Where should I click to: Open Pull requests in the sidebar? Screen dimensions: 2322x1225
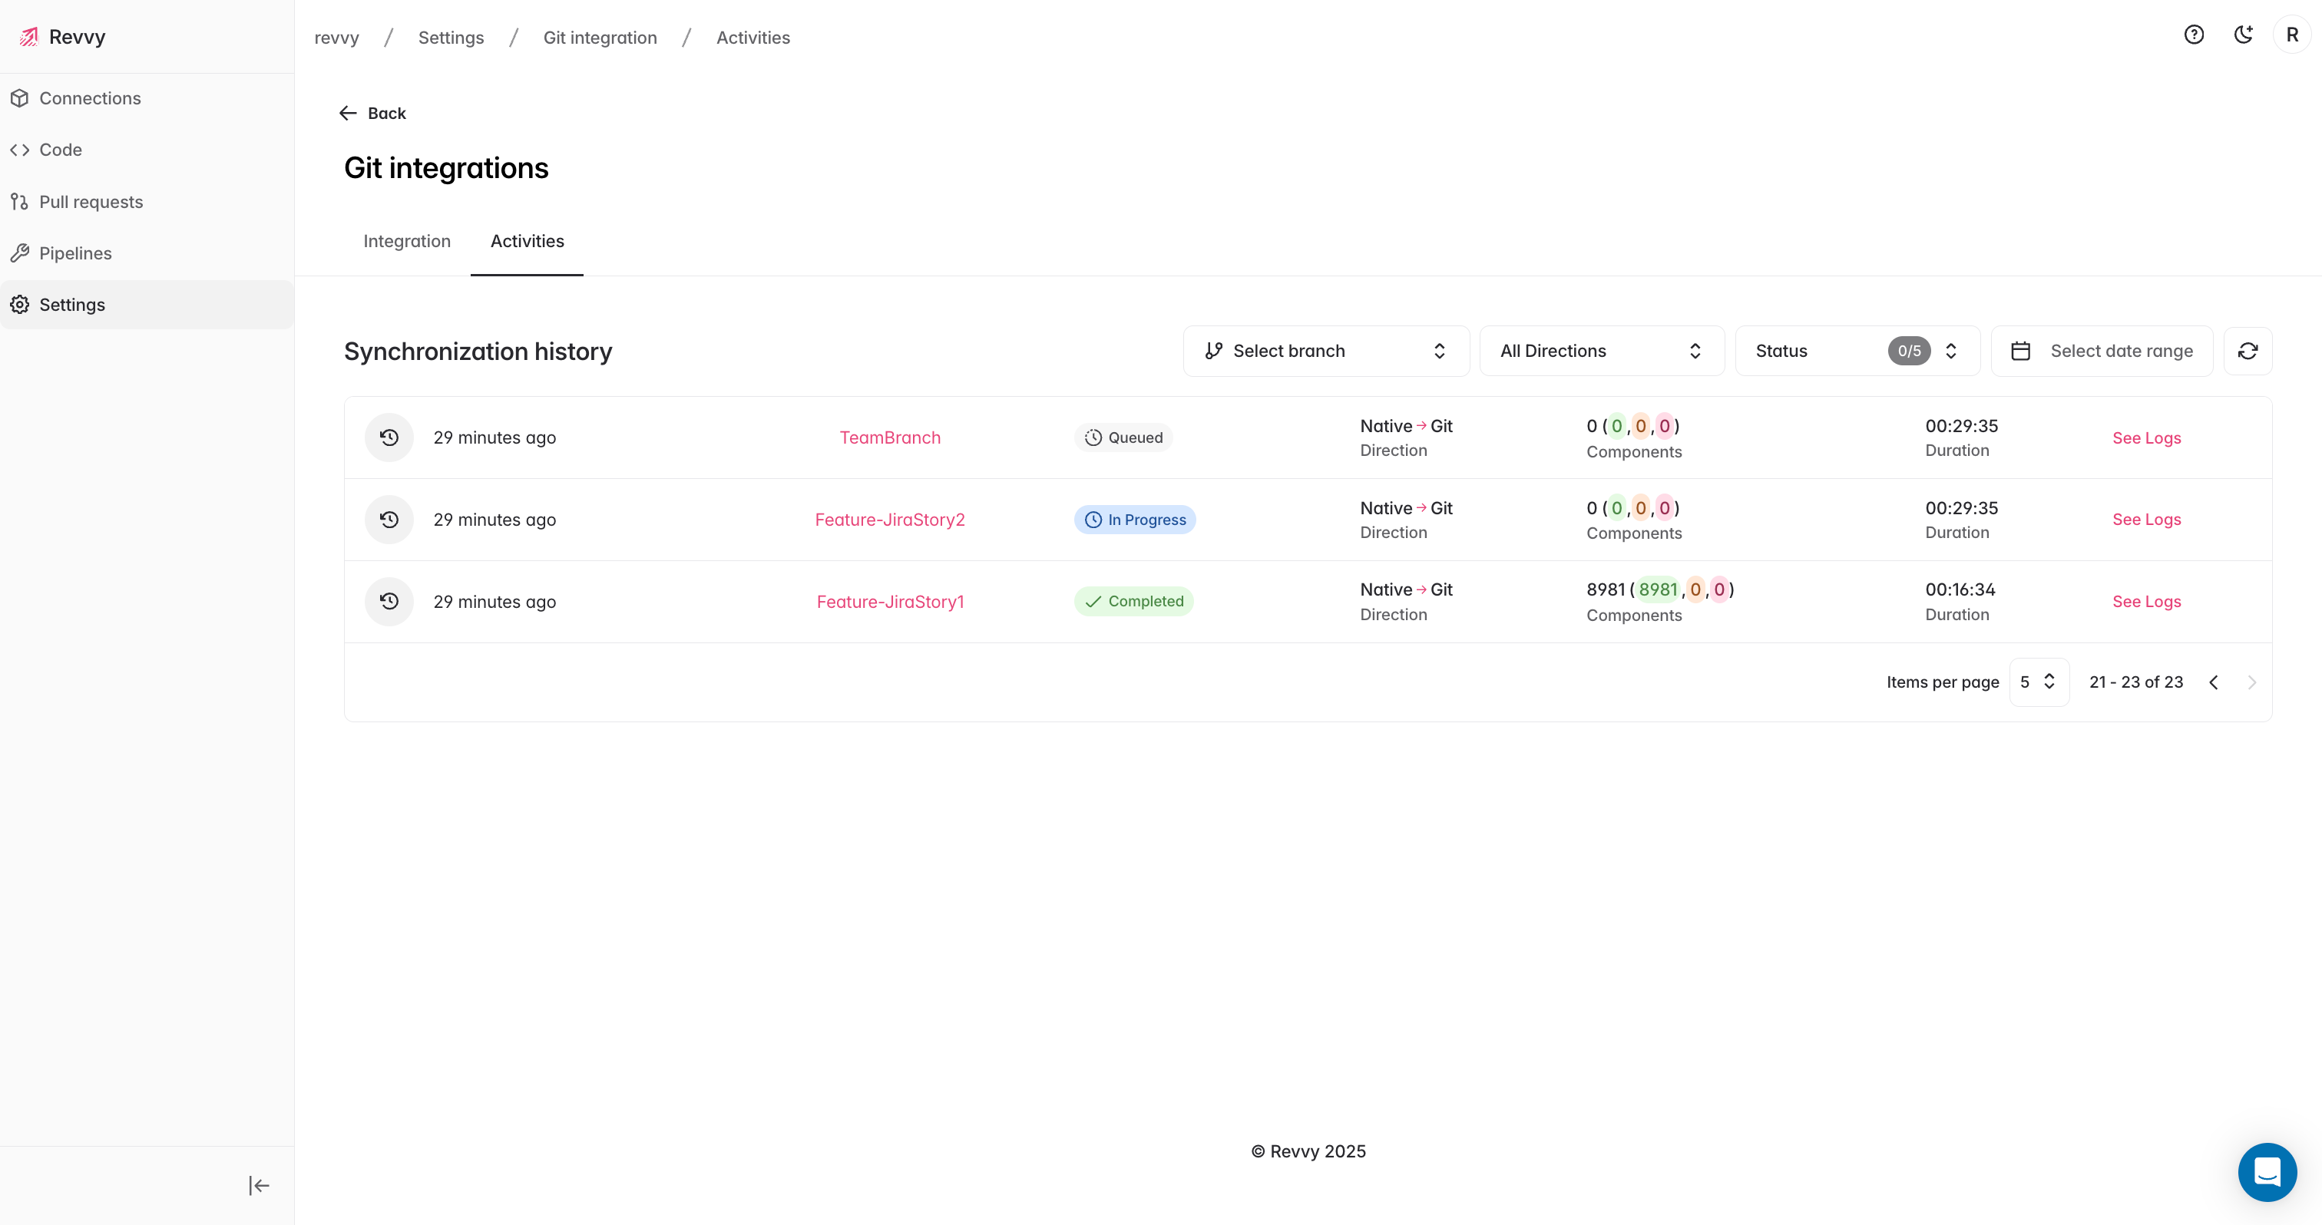tap(90, 202)
